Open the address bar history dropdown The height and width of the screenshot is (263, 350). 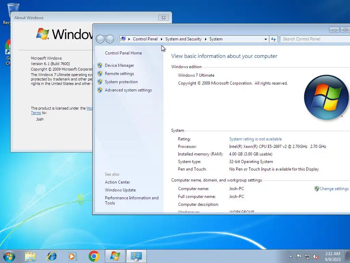[266, 39]
